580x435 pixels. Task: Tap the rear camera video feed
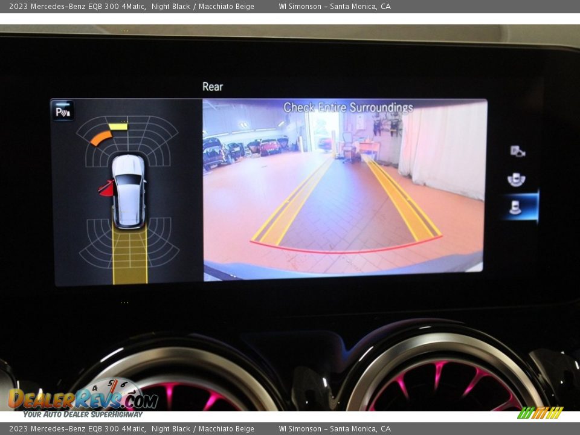[x=343, y=189]
